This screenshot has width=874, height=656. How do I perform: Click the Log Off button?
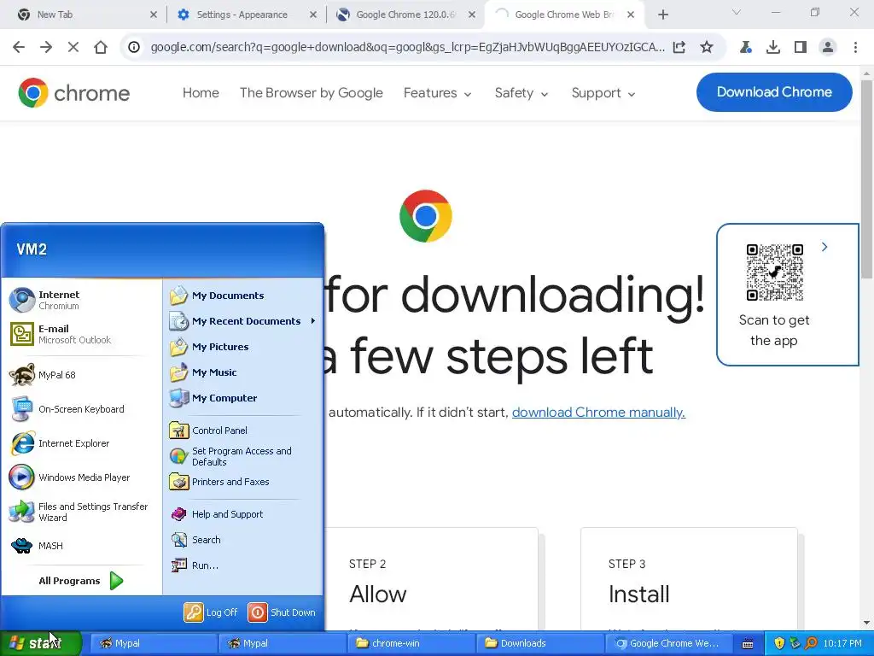(211, 612)
